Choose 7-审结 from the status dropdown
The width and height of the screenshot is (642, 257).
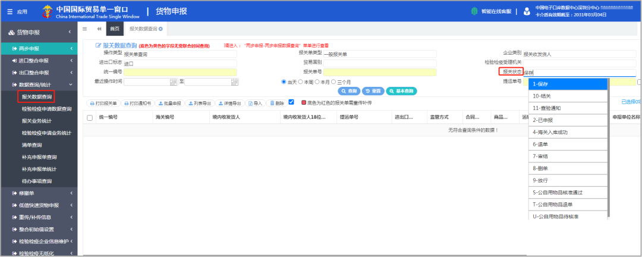pyautogui.click(x=568, y=156)
